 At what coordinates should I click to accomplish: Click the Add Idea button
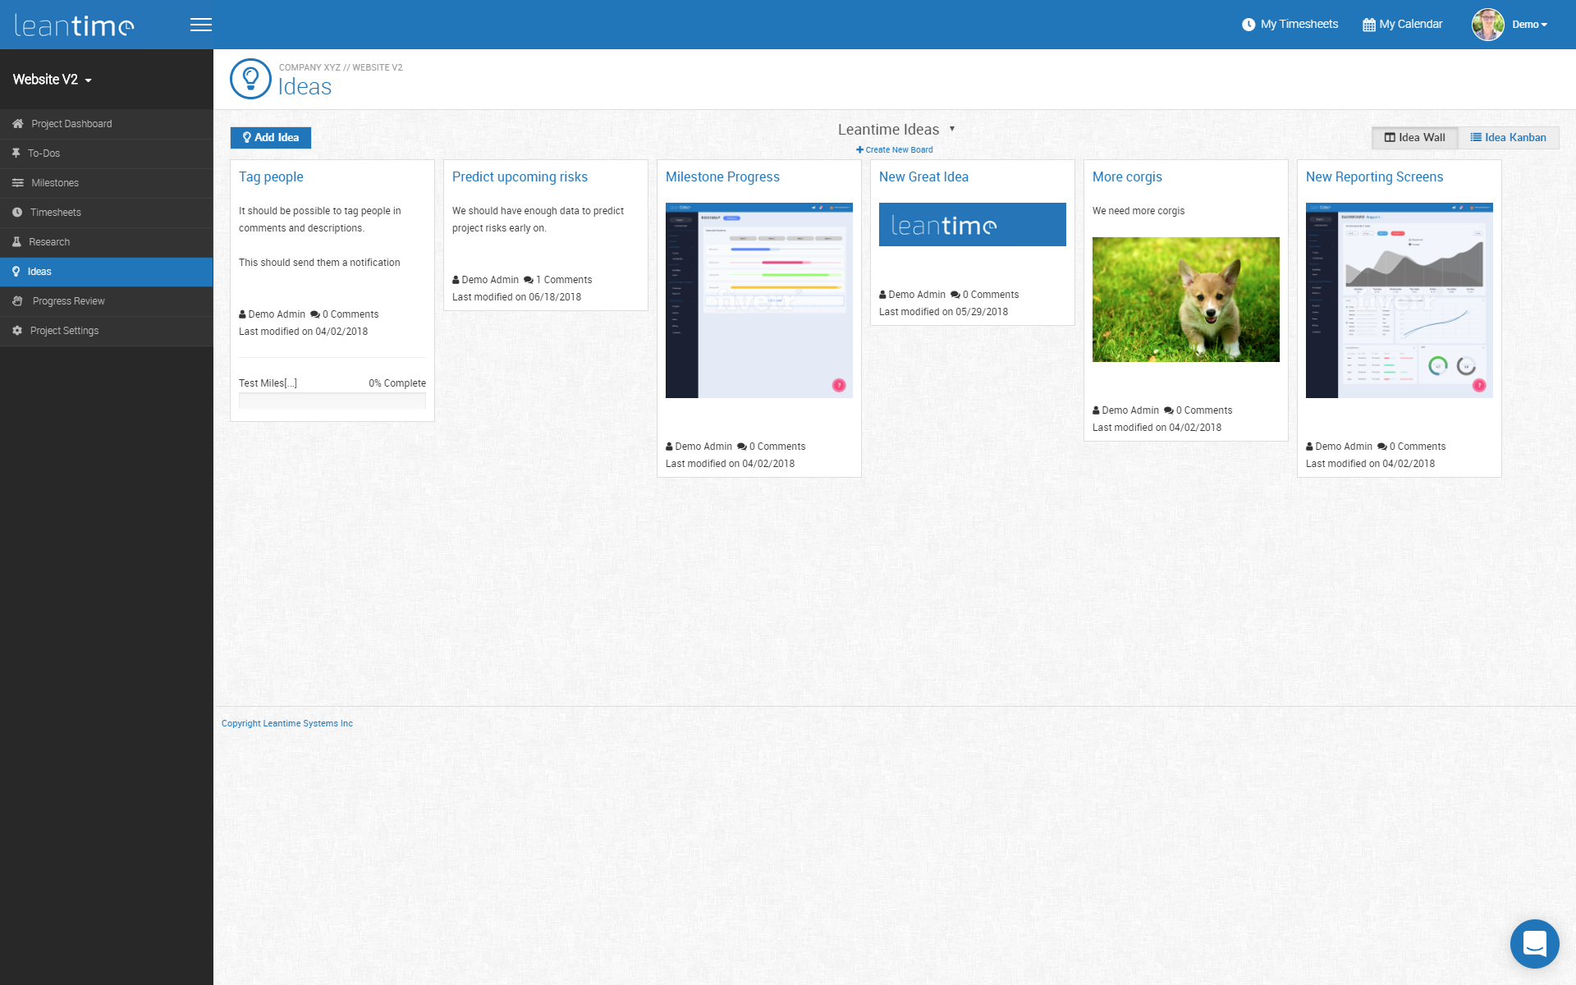click(x=270, y=138)
